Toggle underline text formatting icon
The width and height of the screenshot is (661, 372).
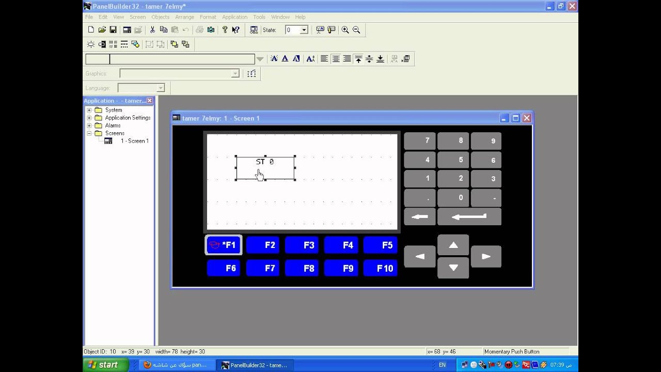285,59
